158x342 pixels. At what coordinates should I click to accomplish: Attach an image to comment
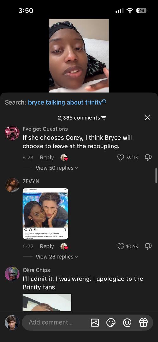pyautogui.click(x=95, y=322)
